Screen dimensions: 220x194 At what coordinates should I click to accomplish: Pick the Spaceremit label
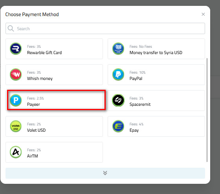[x=140, y=104]
